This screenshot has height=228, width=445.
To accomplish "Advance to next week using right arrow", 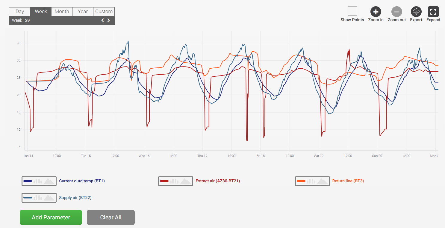I will 109,20.
